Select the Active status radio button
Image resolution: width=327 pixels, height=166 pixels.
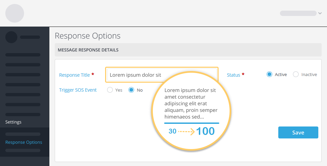point(269,74)
